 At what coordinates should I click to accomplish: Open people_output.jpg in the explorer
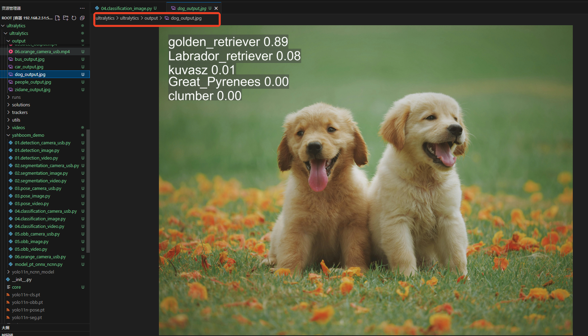45,82
